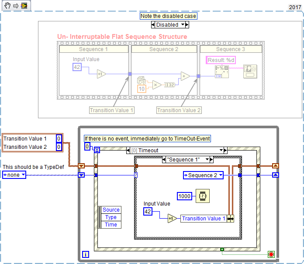Select the One Button Dialog function icon
Screen dimensions: 304x264
(250, 72)
